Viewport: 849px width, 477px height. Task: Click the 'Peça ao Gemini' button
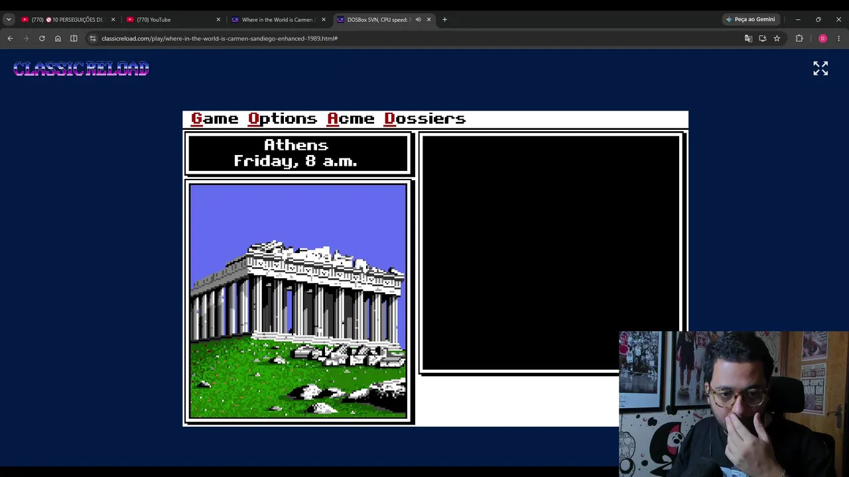coord(750,20)
